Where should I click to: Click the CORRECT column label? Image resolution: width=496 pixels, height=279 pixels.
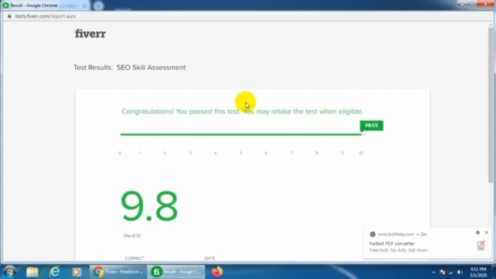click(134, 258)
